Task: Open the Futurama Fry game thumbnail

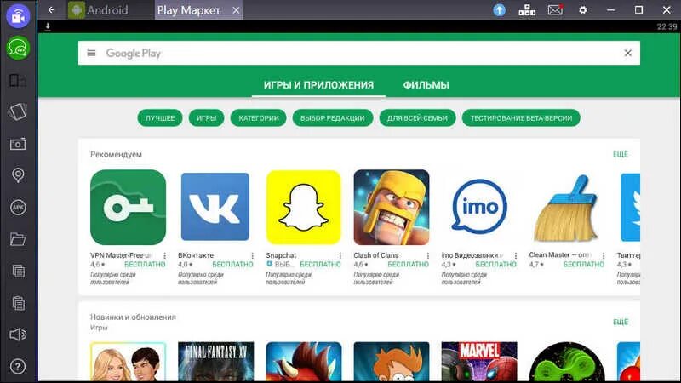Action: [392, 361]
